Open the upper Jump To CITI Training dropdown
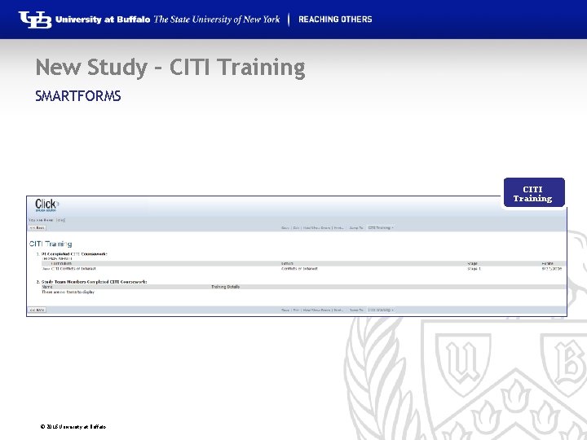Screen dimensions: 587x440 (381, 228)
